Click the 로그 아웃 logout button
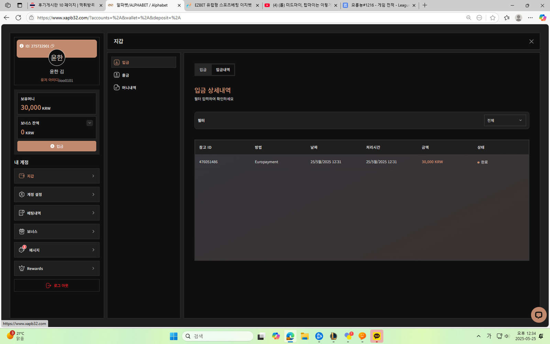Screen dimensions: 550x344 57,286
